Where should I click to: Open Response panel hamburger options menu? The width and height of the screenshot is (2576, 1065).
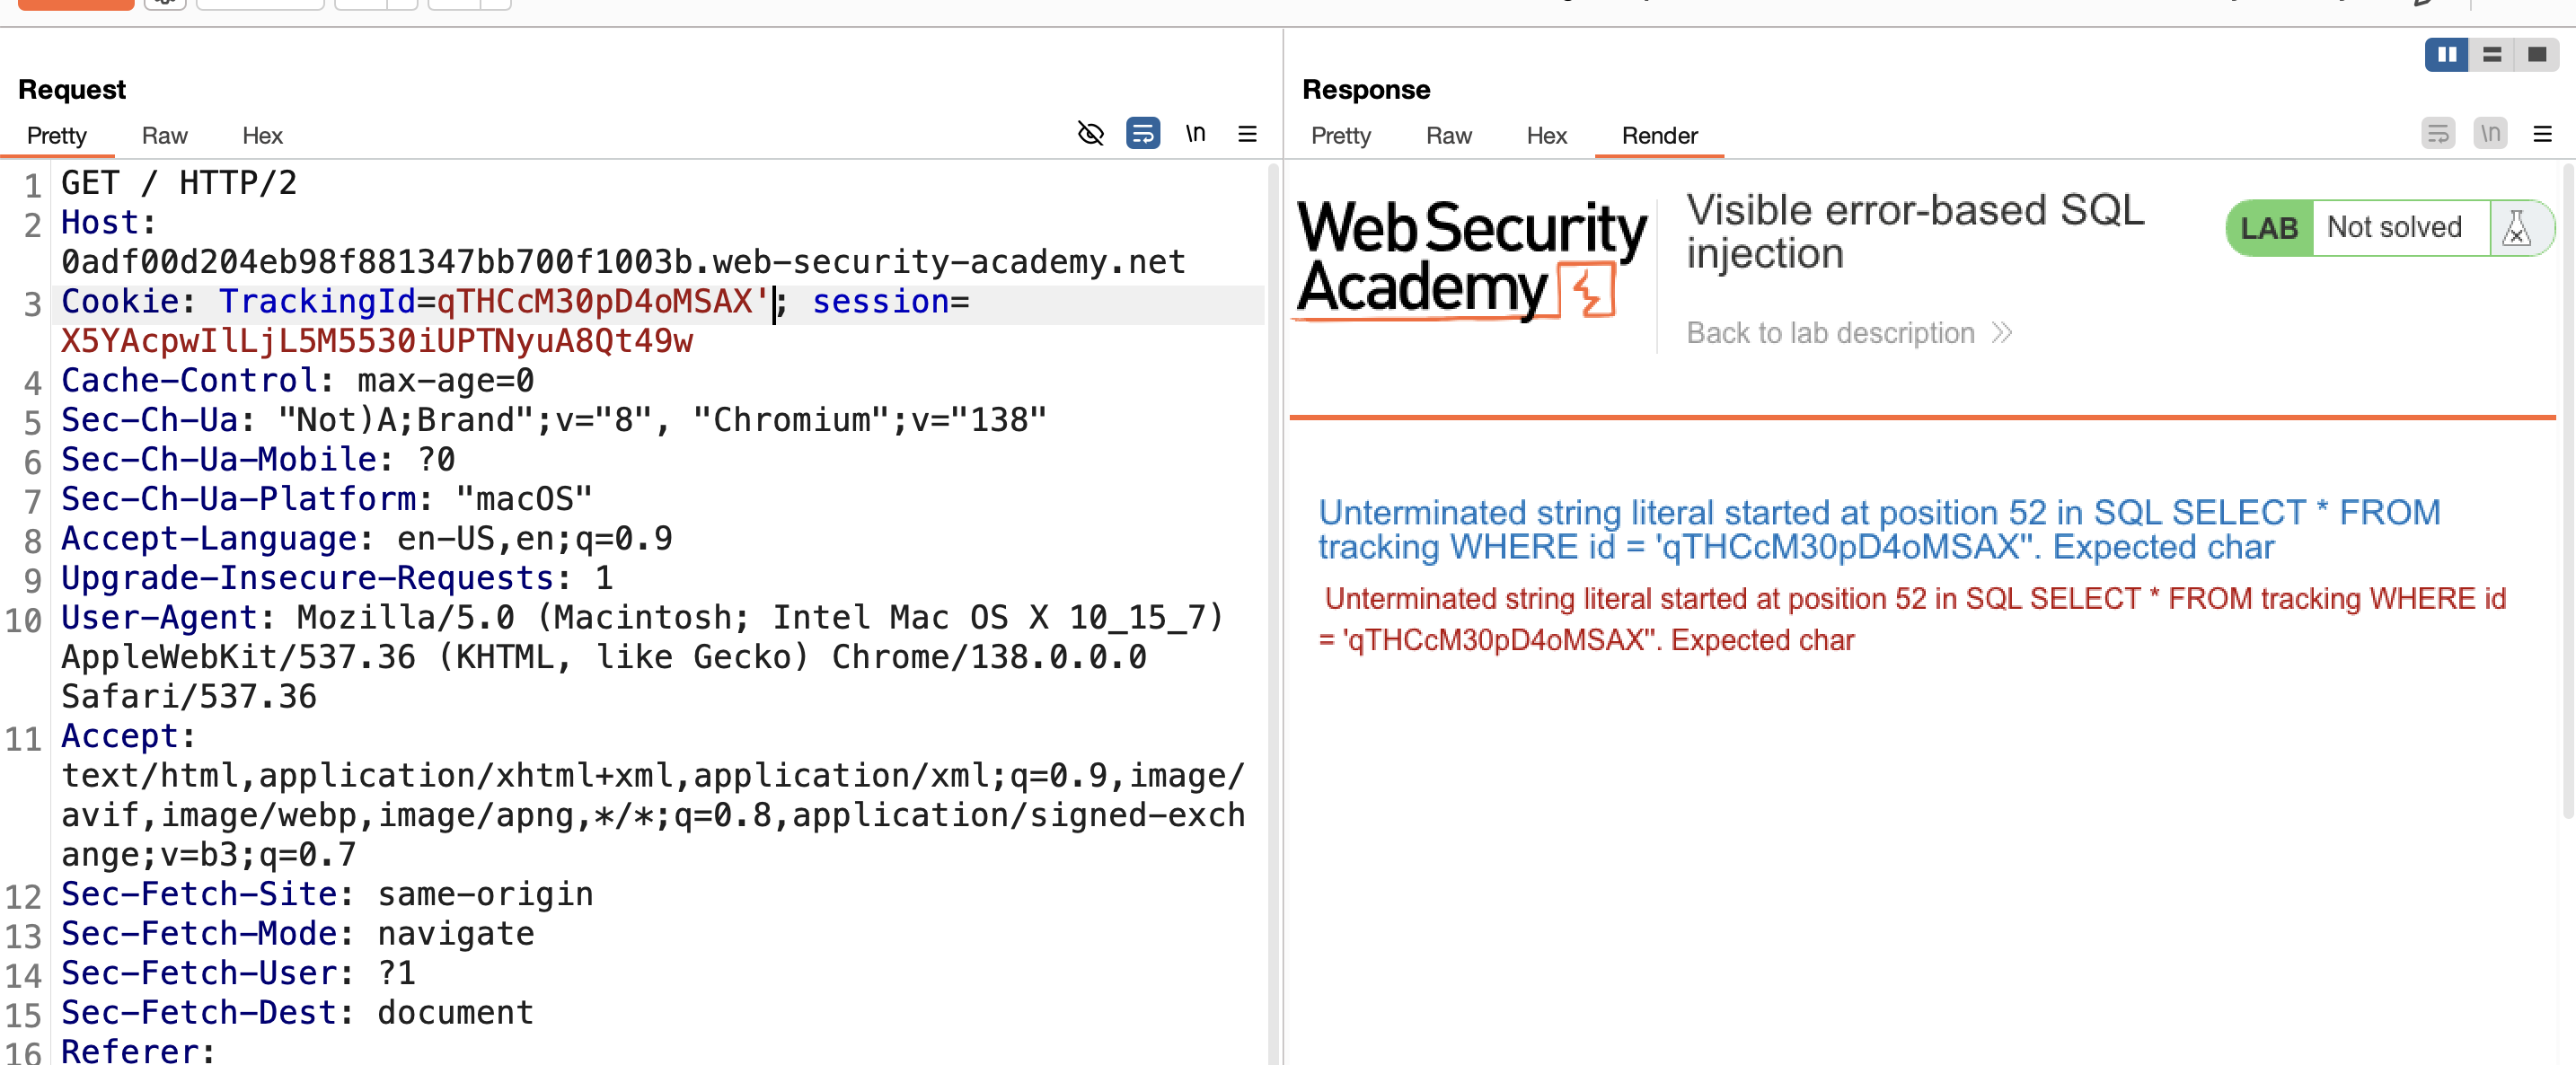pos(2543,133)
